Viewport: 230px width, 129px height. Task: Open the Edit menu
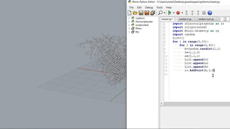tap(139, 8)
